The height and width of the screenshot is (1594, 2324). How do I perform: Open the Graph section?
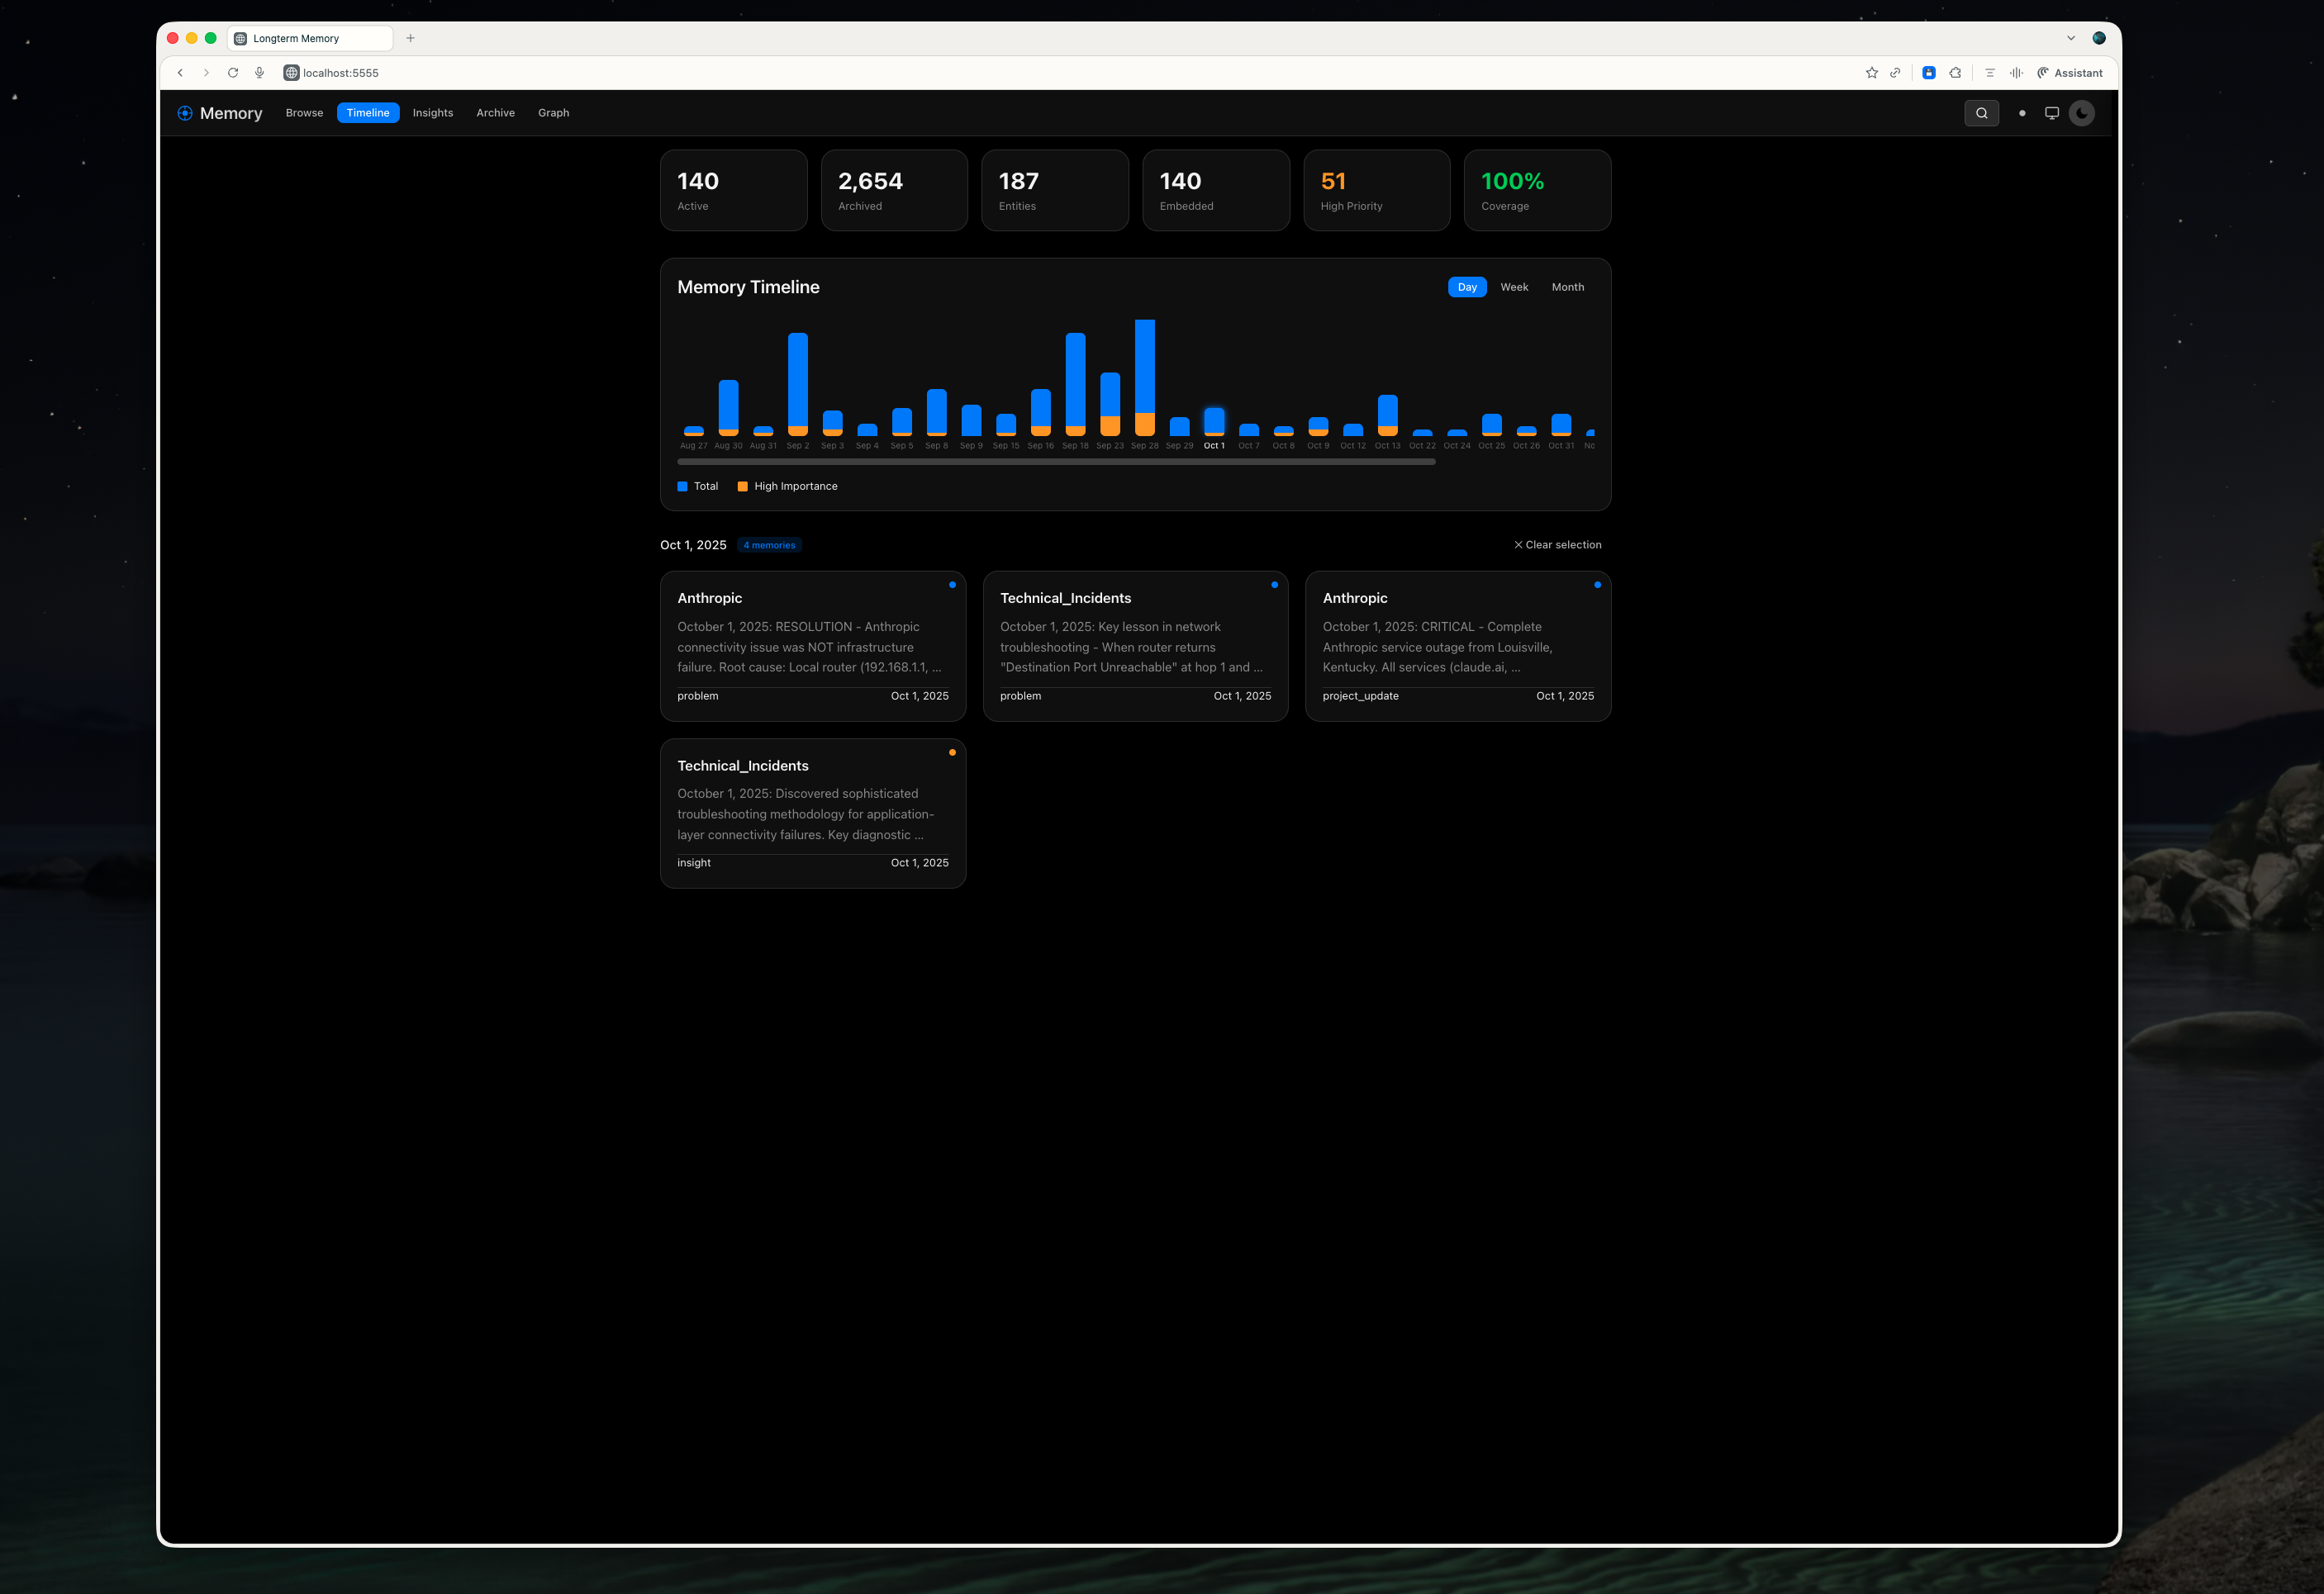coord(553,113)
